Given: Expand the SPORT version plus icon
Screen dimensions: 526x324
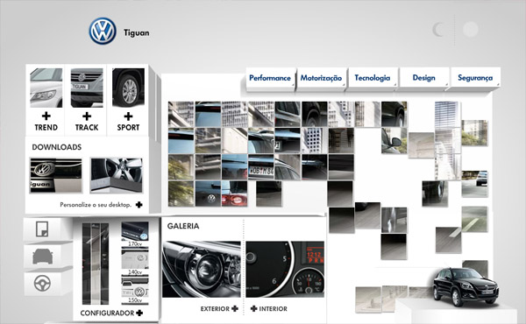Looking at the screenshot, I should (128, 116).
